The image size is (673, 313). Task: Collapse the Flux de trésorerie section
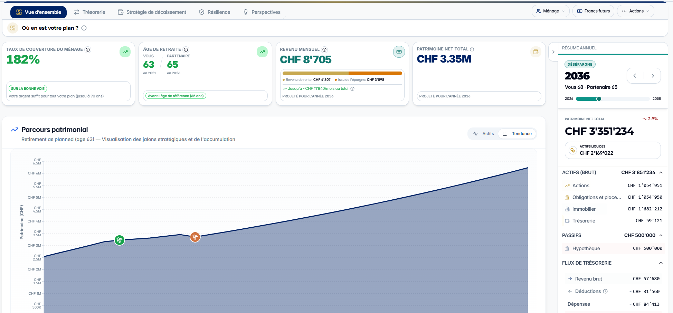(661, 263)
